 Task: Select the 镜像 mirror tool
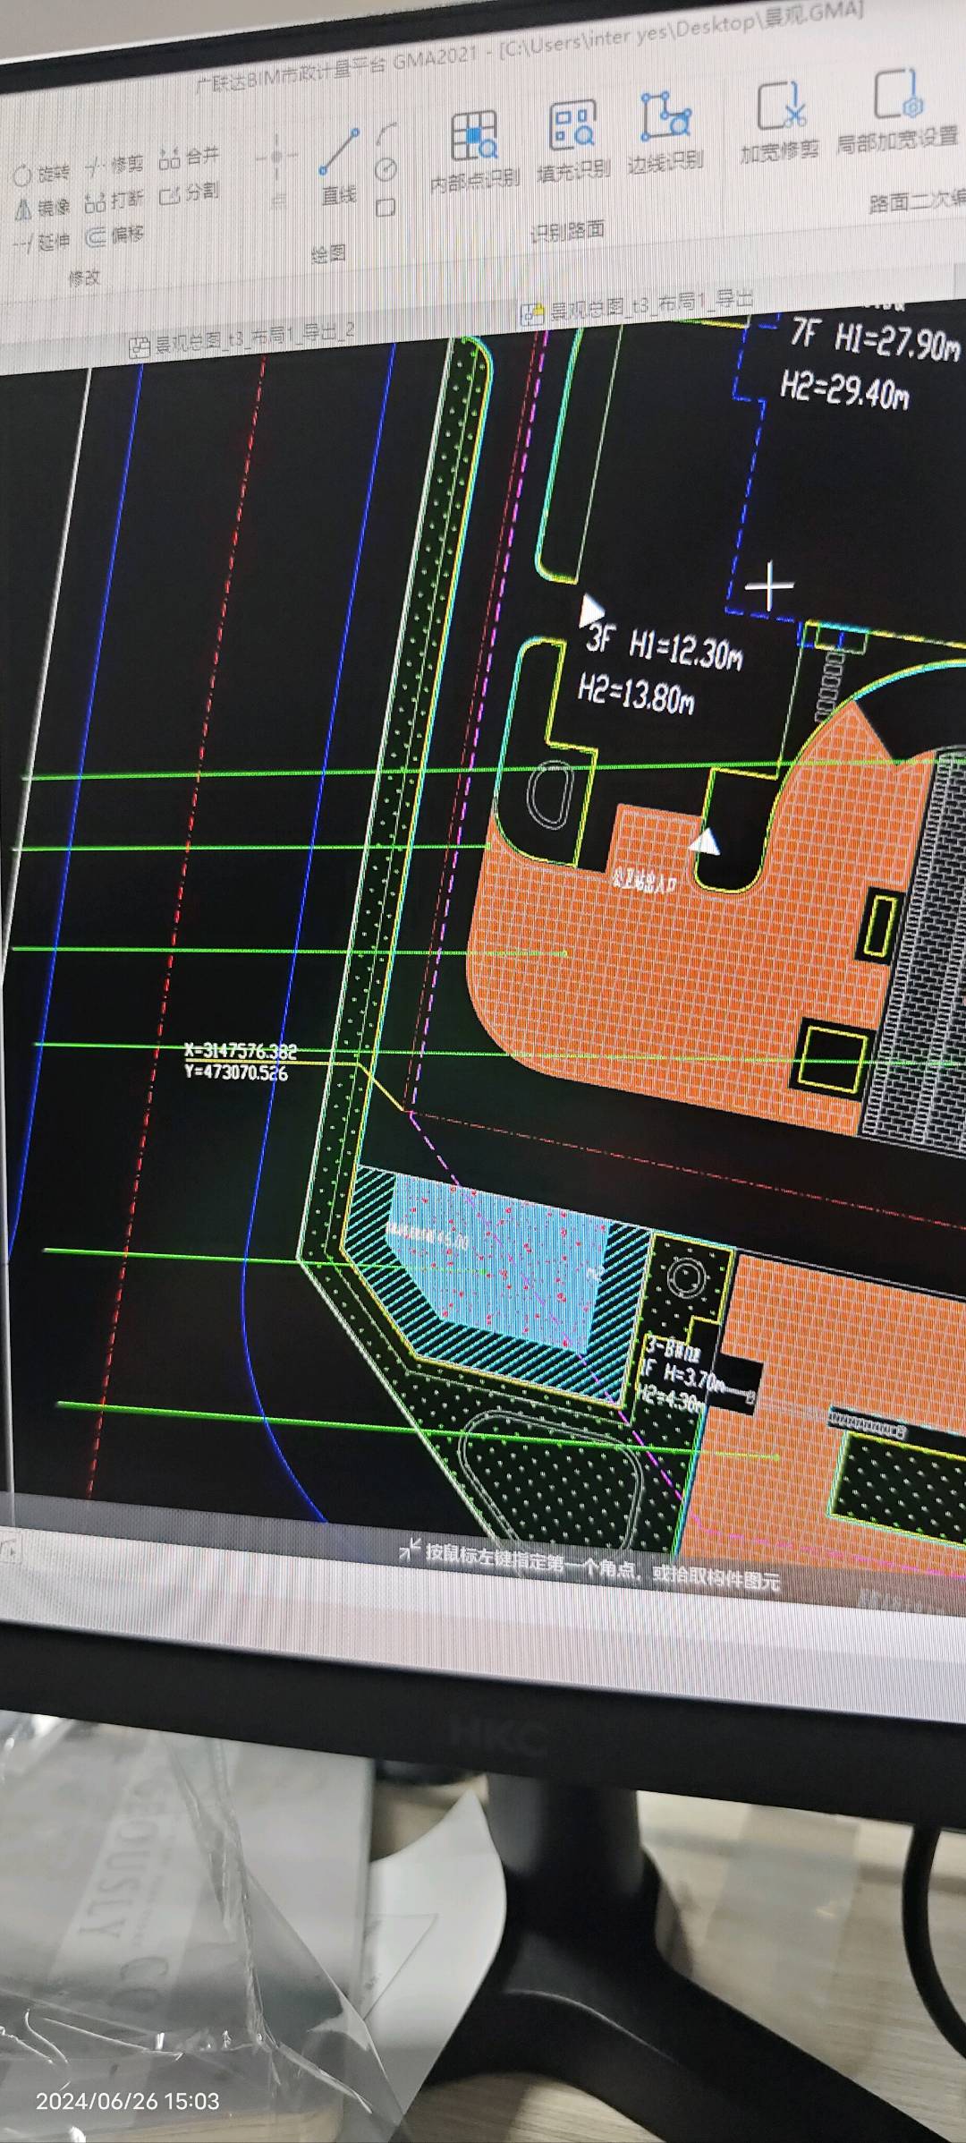click(42, 208)
